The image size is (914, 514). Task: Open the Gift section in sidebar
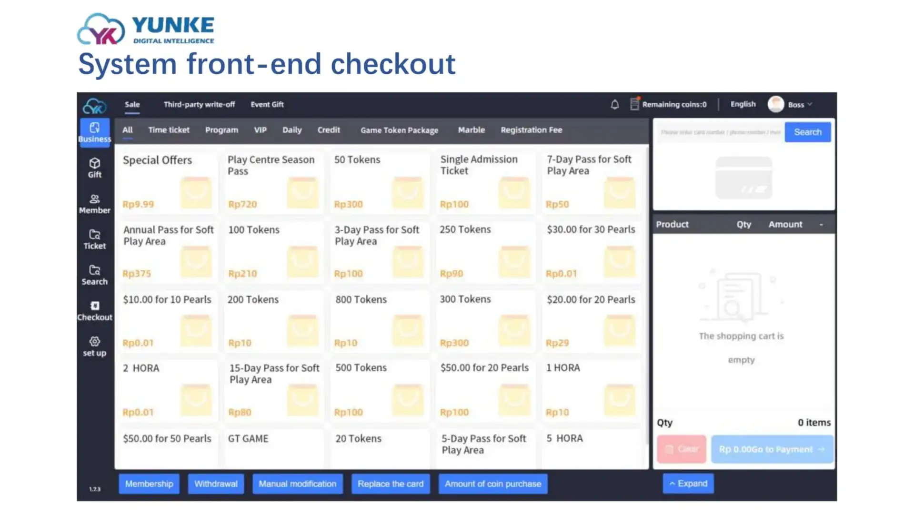[94, 168]
